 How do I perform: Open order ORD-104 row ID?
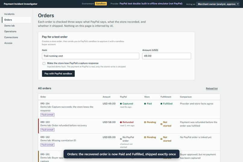coord(45,103)
